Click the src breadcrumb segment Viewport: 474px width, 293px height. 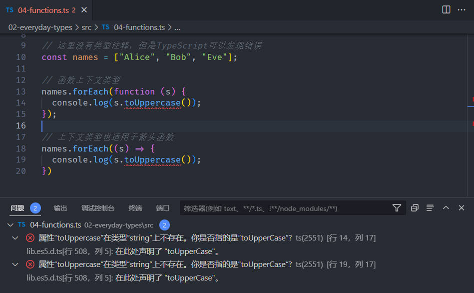(86, 27)
